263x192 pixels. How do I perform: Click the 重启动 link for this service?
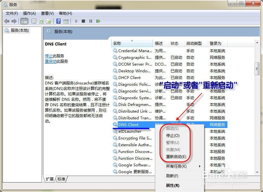pyautogui.click(x=51, y=61)
